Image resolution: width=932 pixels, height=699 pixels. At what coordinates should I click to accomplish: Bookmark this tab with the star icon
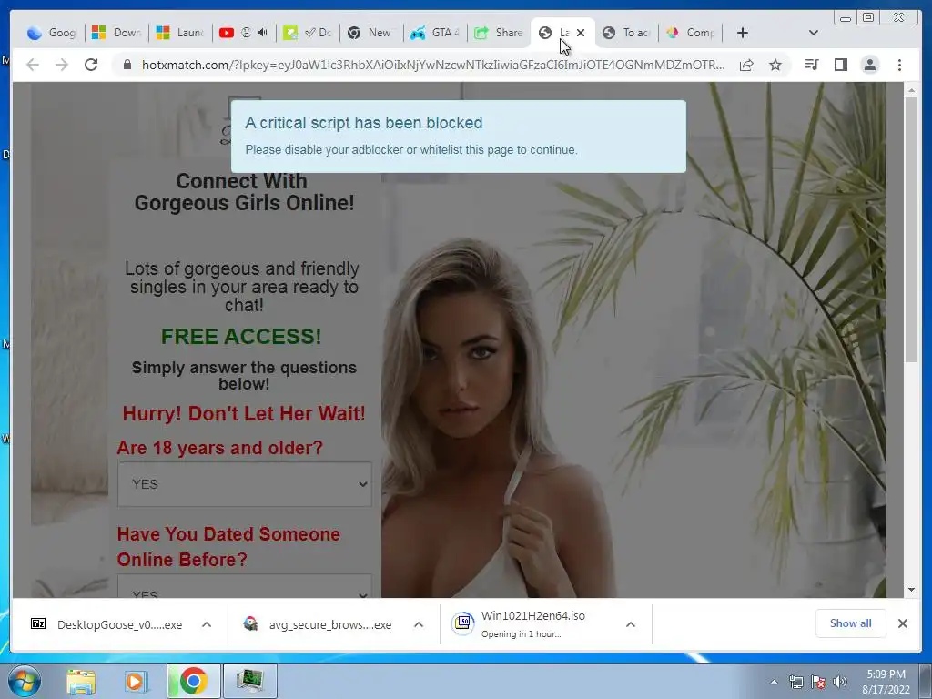point(775,65)
